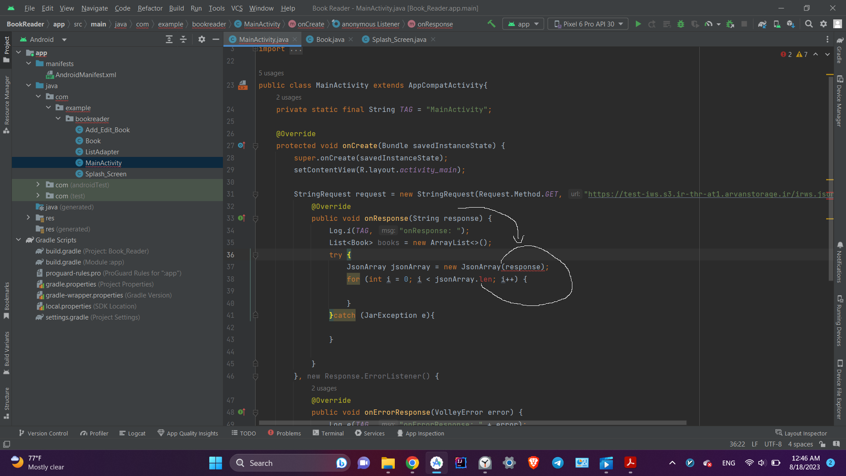Open the Pixel 6 Pro API 30 device dropdown
846x476 pixels.
point(588,24)
